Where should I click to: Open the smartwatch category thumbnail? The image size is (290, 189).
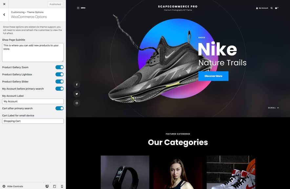125,172
